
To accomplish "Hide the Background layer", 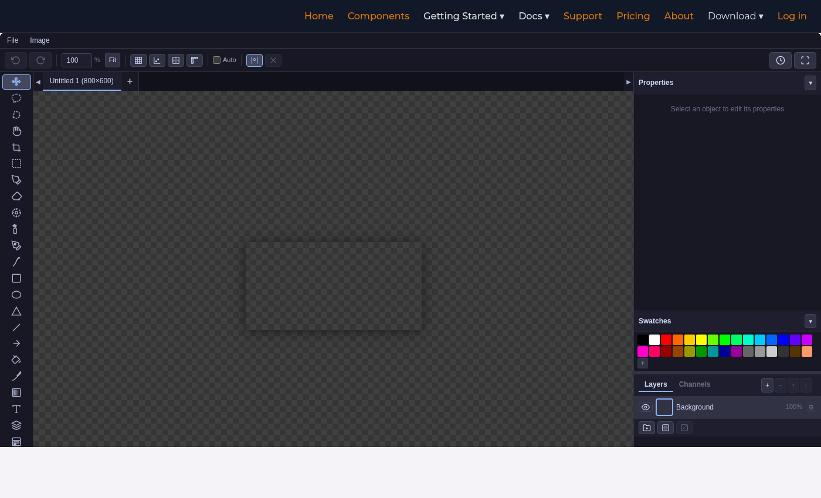I will click(645, 407).
